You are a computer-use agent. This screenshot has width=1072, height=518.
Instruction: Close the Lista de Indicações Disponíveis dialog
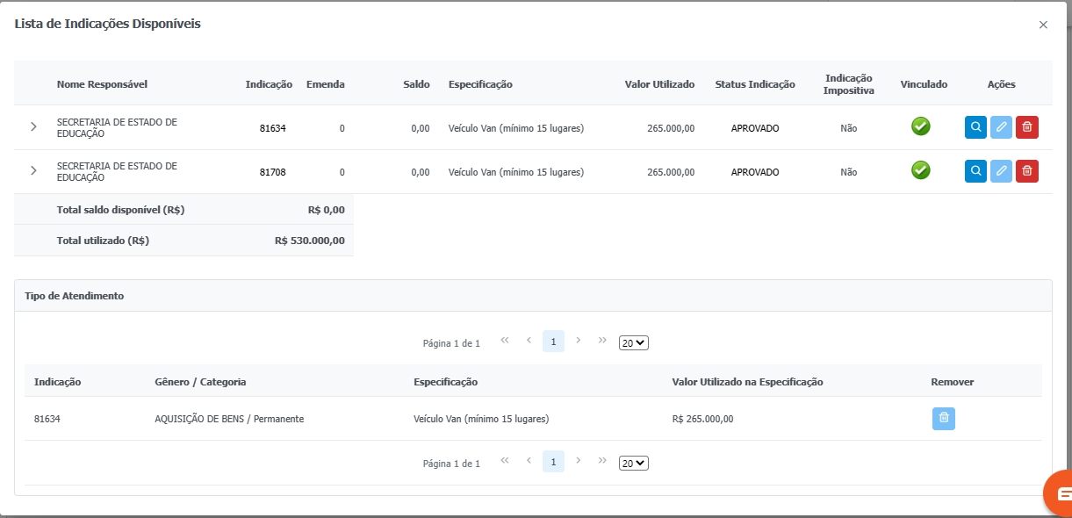click(1043, 25)
